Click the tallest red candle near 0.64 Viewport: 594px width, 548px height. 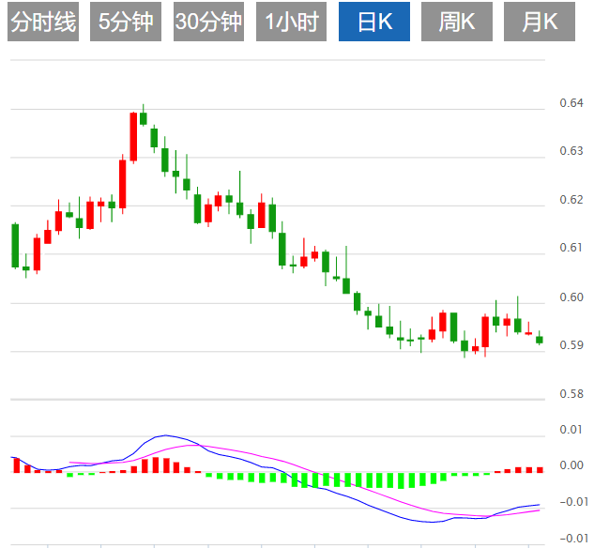click(133, 137)
